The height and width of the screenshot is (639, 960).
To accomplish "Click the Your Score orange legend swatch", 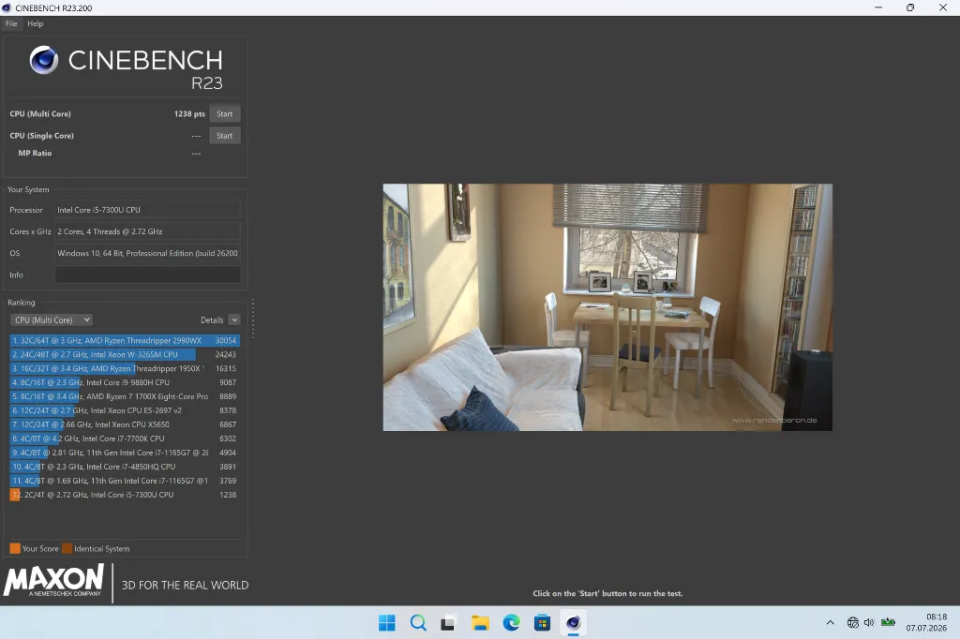I will 15,548.
